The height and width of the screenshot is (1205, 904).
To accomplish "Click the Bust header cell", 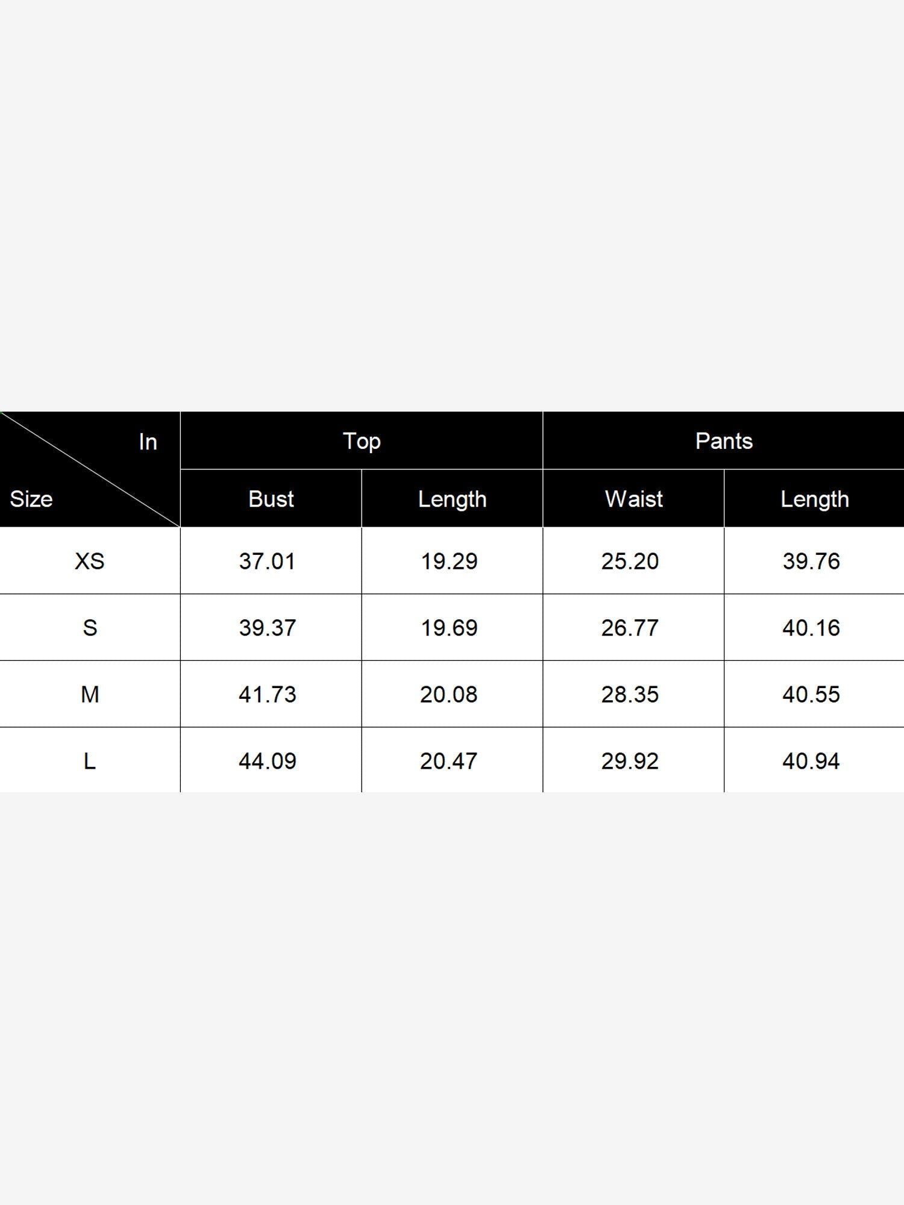I will 271,499.
